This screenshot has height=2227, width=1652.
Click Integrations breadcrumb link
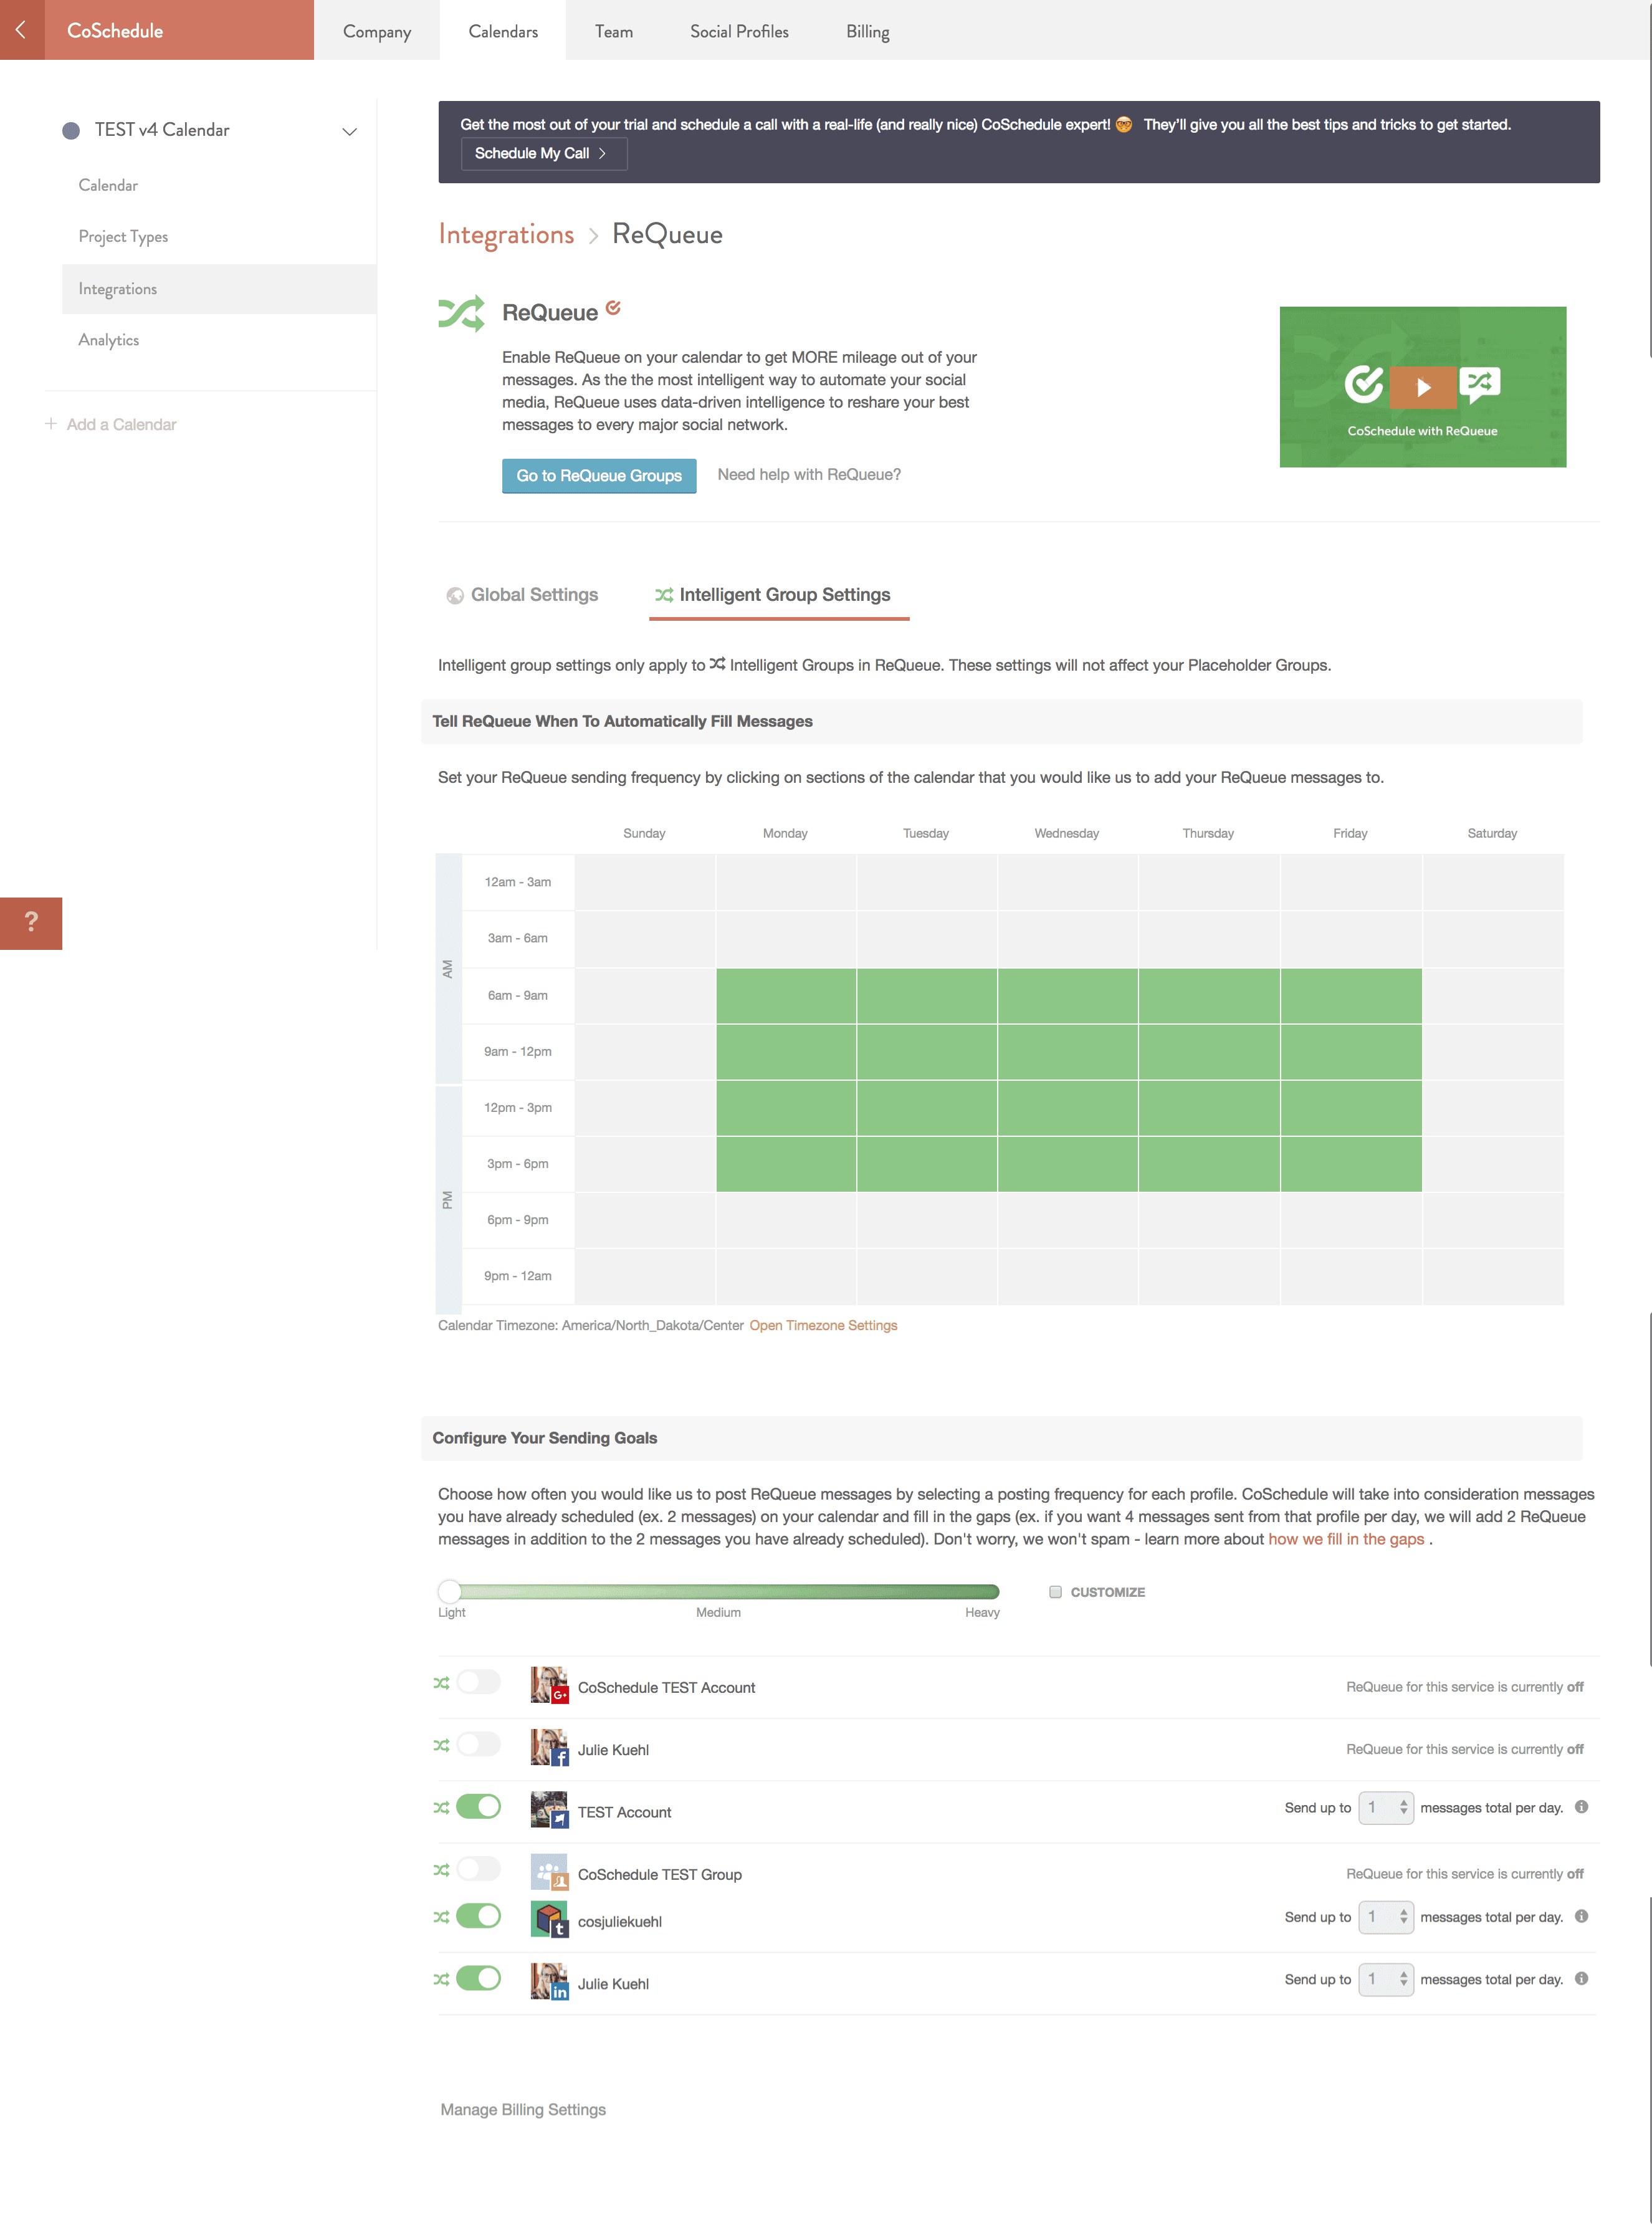point(506,234)
